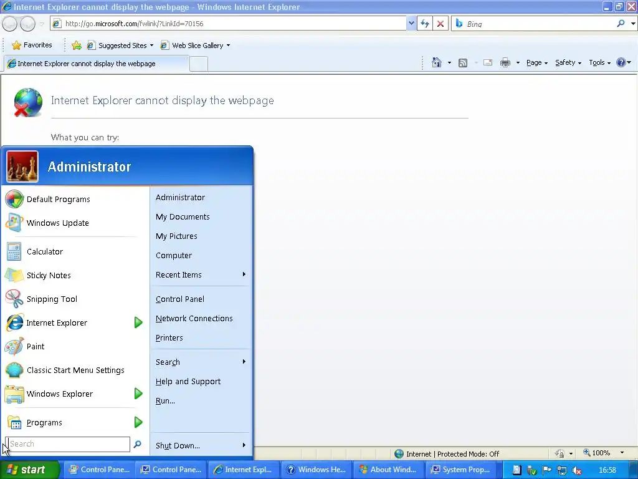The width and height of the screenshot is (638, 479).
Task: Click the Stop loading red X button
Action: pos(440,24)
